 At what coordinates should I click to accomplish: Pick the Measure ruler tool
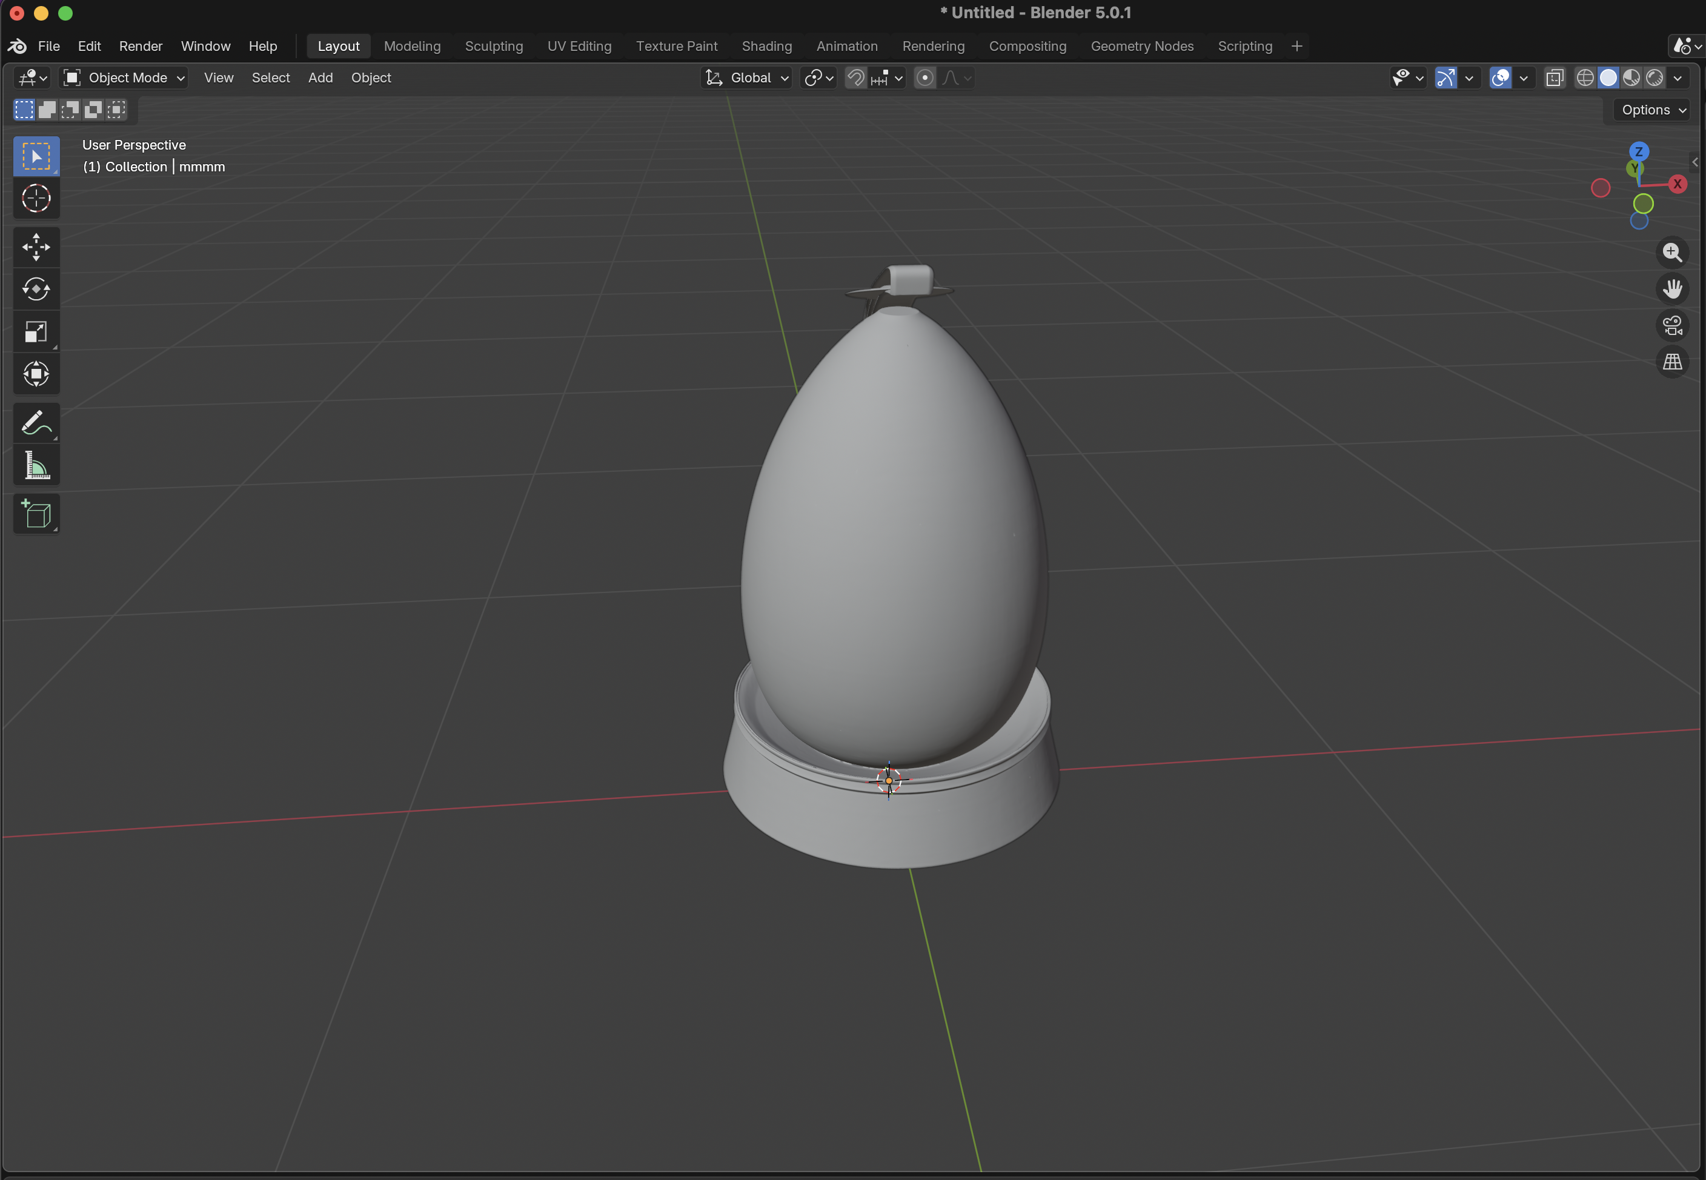pos(36,465)
